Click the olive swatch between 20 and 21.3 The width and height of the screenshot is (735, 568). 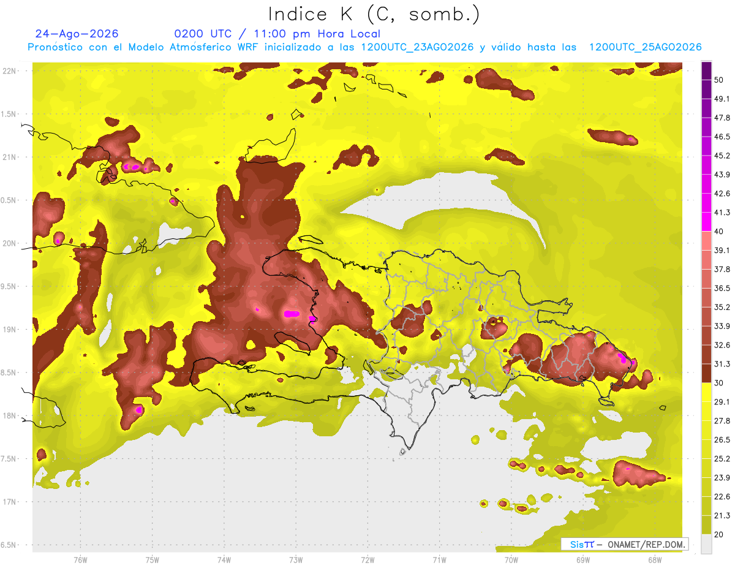(x=706, y=525)
